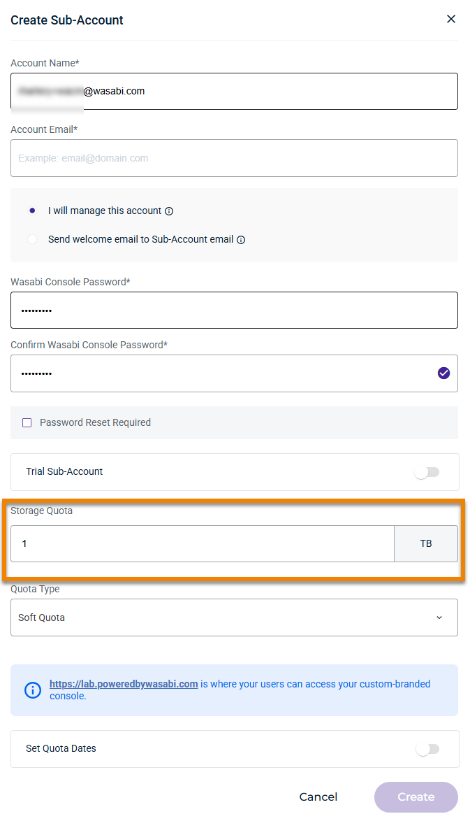
Task: Click info icon beside welcome email option
Action: coord(241,240)
